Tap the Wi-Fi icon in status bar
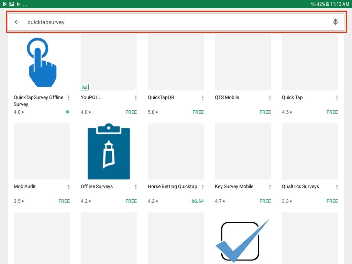 tap(313, 4)
